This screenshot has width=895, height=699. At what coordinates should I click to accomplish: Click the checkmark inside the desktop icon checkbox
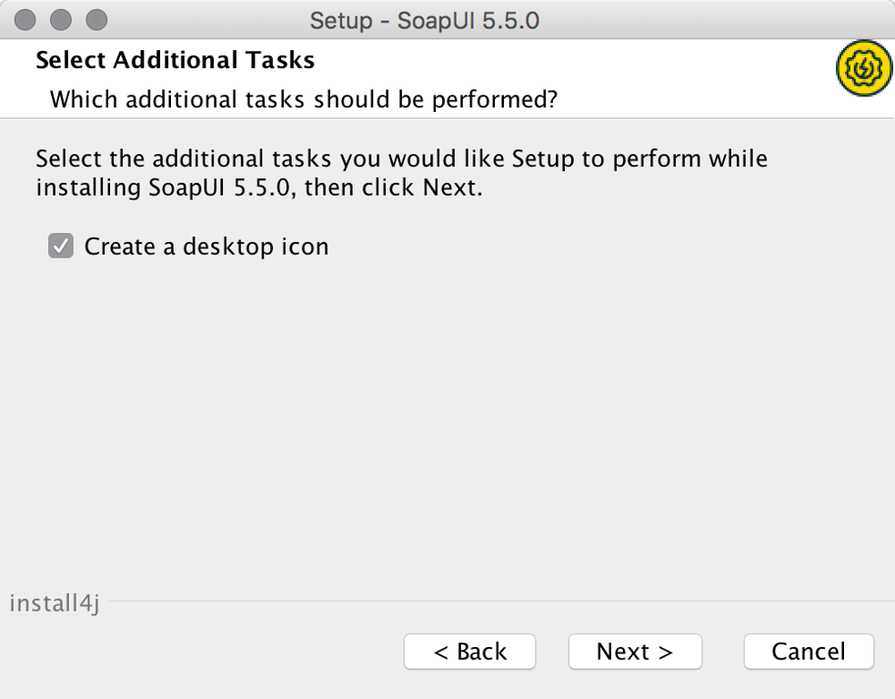pos(60,246)
